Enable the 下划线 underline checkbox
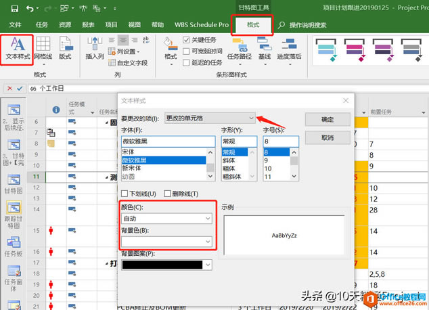The width and height of the screenshot is (429, 310). click(x=125, y=194)
